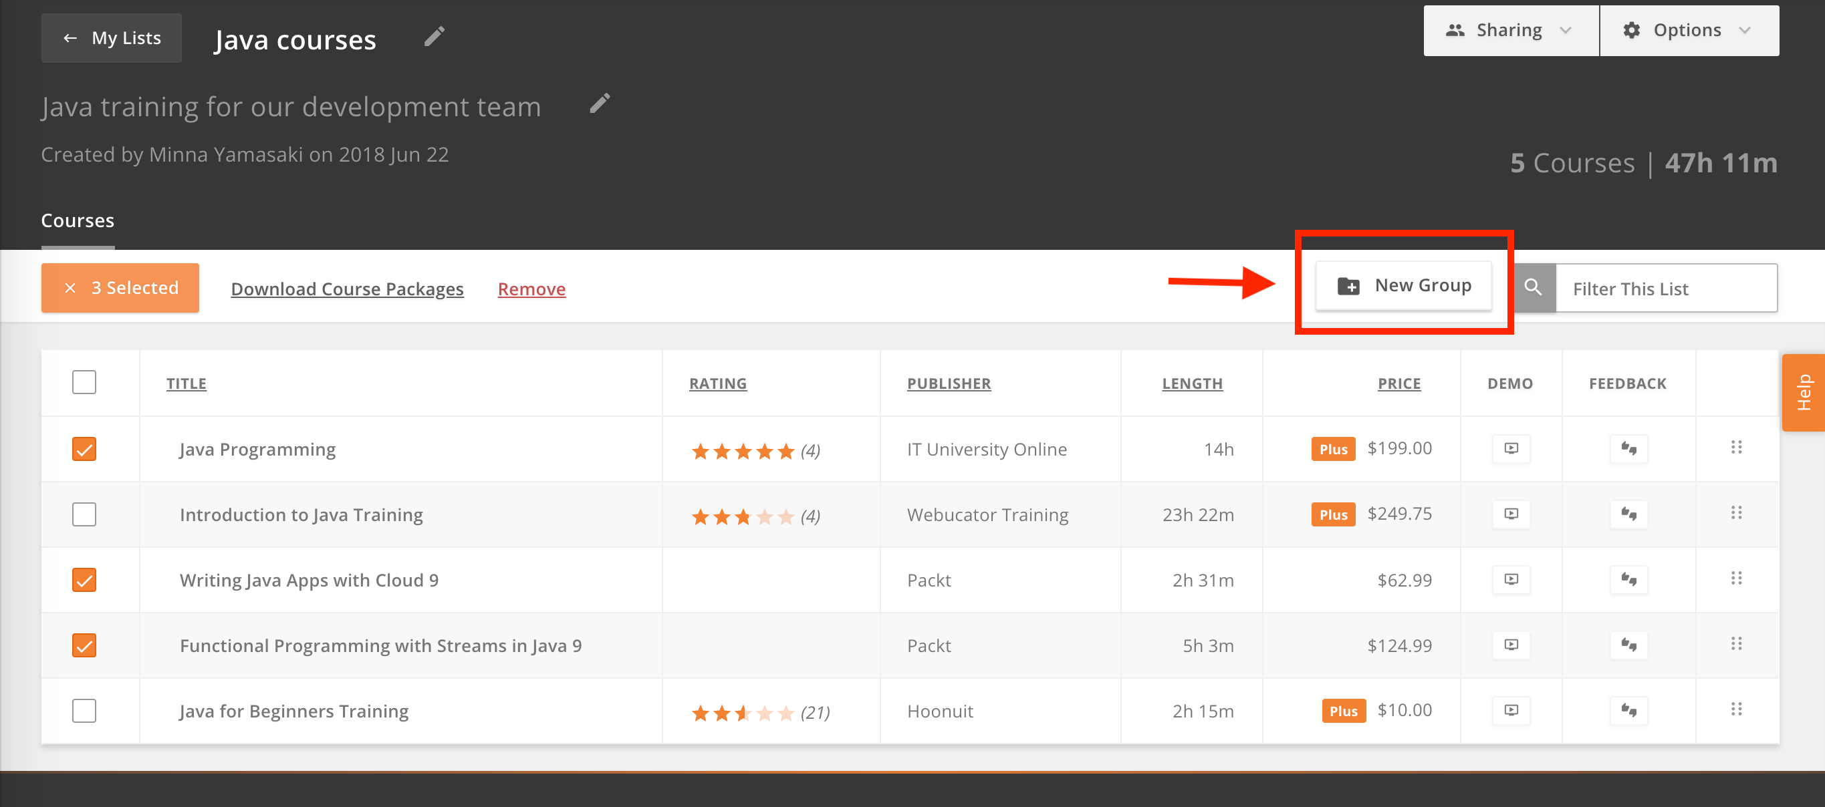Open feedback for Introduction to Java Training

click(x=1628, y=514)
